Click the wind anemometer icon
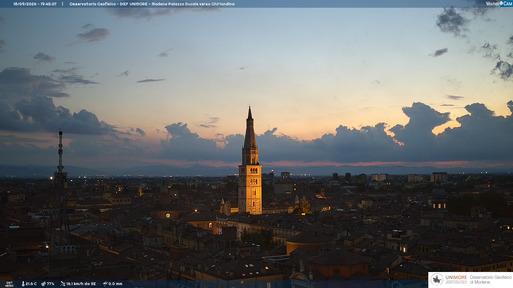Image resolution: width=513 pixels, height=288 pixels. pos(63,284)
